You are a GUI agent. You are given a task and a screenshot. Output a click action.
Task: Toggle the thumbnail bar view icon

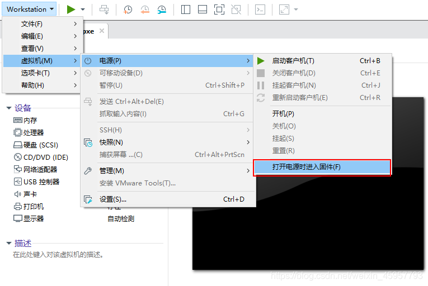coord(203,9)
